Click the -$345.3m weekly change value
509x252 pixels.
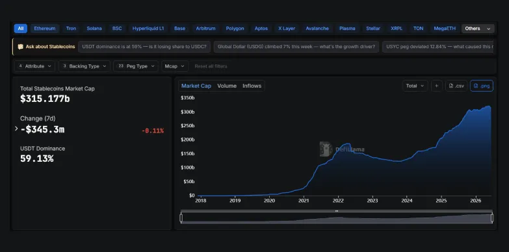[x=42, y=129]
